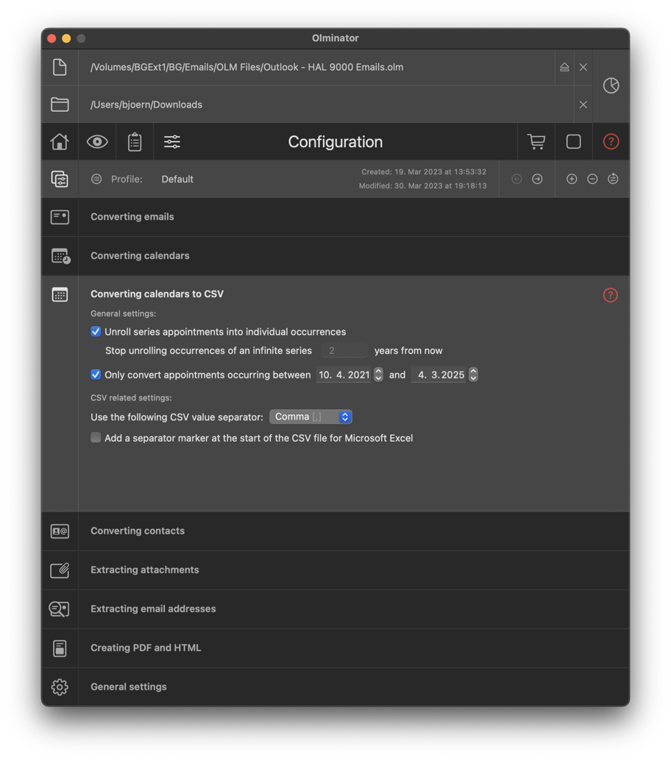Uncheck Unroll series appointments into individual occurrences
The height and width of the screenshot is (761, 671).
click(96, 331)
